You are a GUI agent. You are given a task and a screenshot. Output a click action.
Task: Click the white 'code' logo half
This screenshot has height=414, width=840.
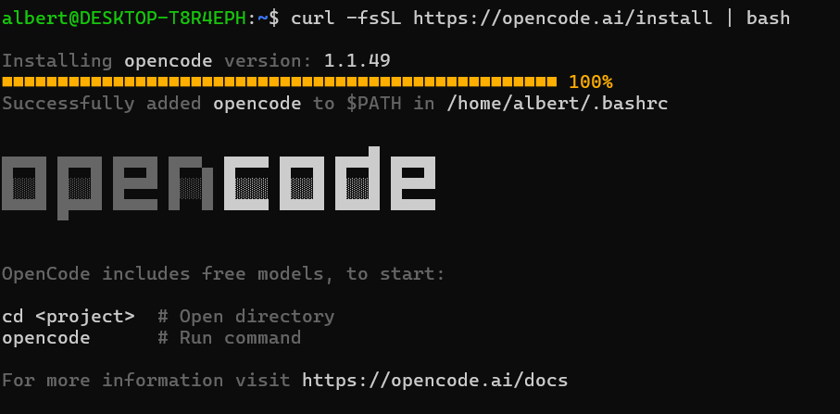(x=330, y=178)
